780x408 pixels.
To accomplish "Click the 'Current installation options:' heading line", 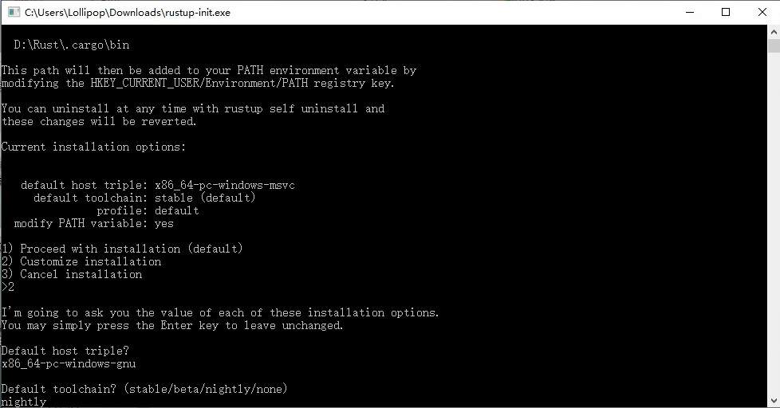I will coord(93,147).
